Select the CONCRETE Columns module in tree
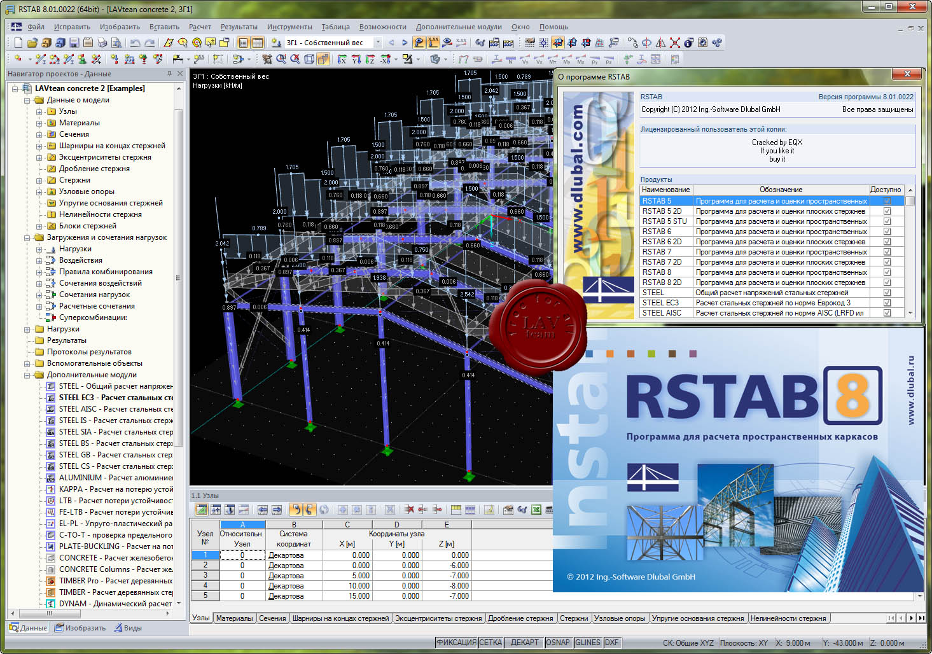This screenshot has height=654, width=932. pyautogui.click(x=115, y=569)
